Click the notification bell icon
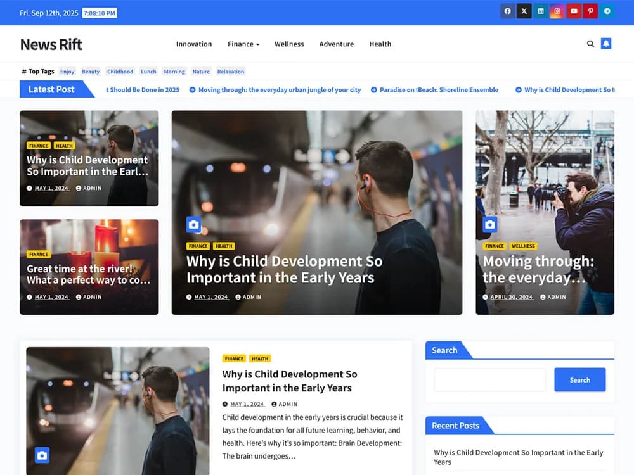This screenshot has height=475, width=634. tap(606, 44)
